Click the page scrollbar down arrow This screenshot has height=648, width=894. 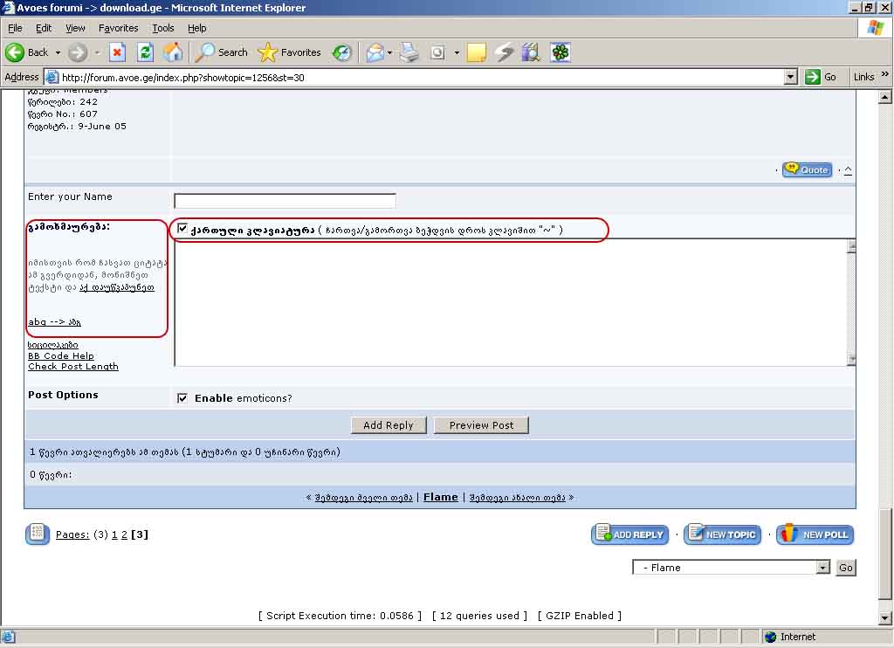[884, 617]
